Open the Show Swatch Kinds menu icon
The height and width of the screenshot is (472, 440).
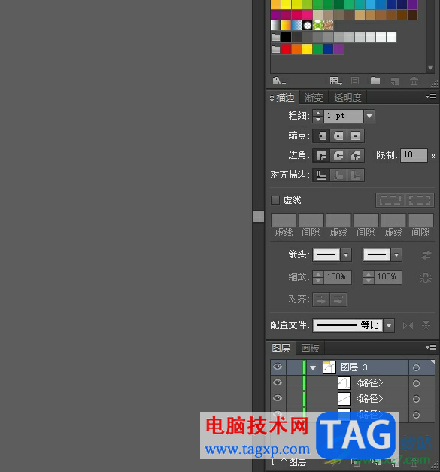[336, 81]
